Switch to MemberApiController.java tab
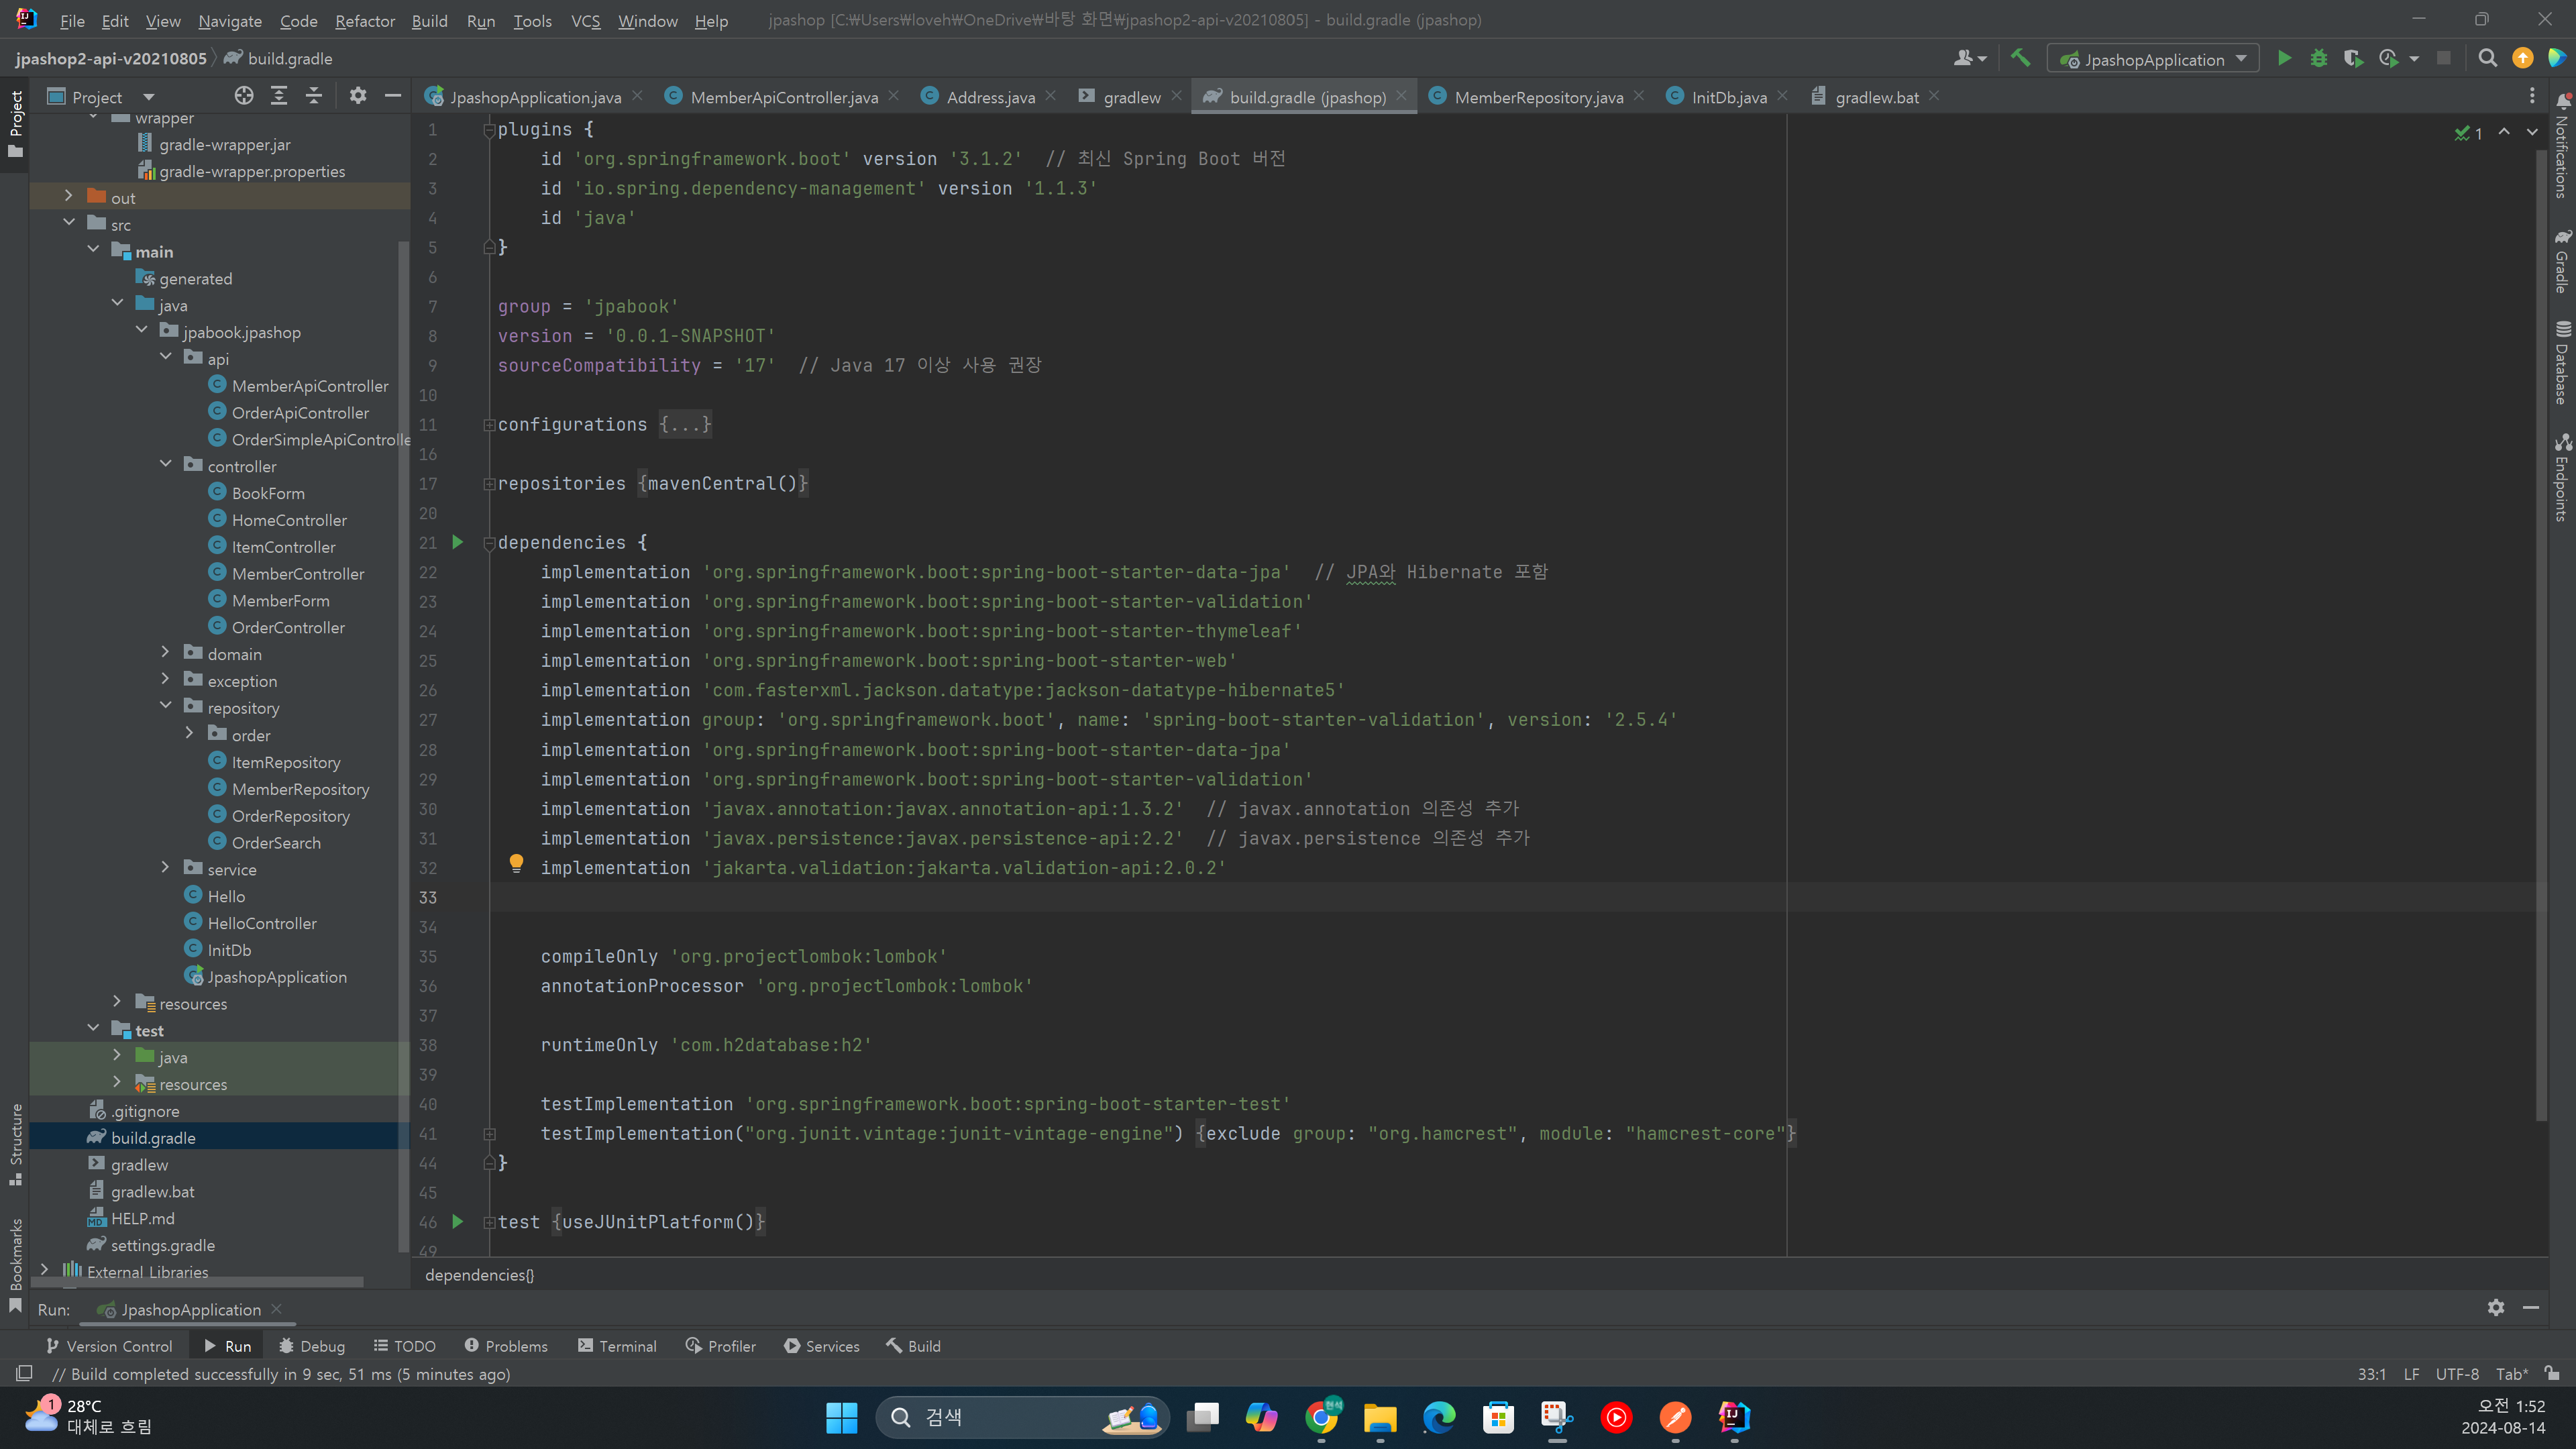 point(784,96)
